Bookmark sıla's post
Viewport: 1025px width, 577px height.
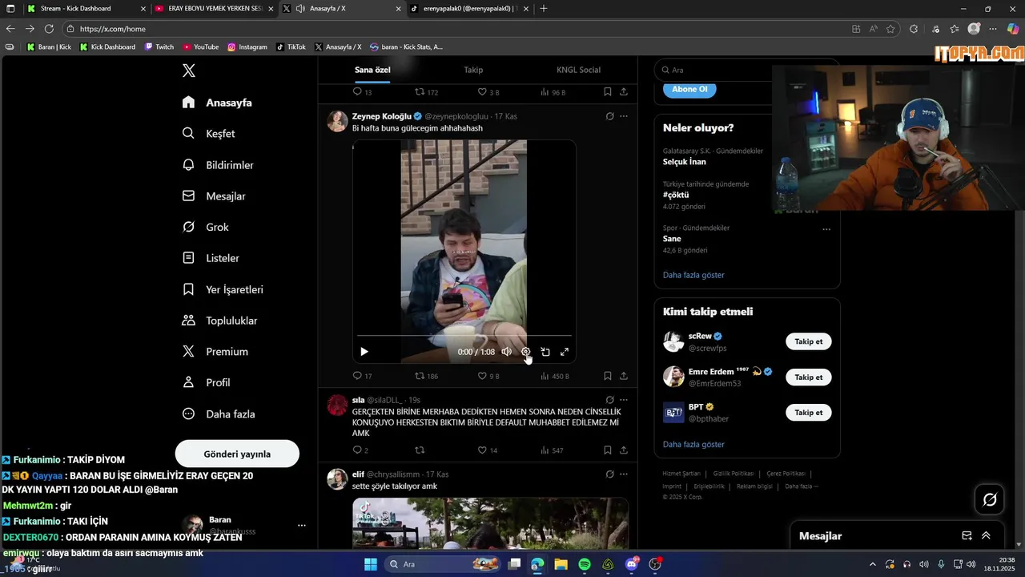coord(608,450)
